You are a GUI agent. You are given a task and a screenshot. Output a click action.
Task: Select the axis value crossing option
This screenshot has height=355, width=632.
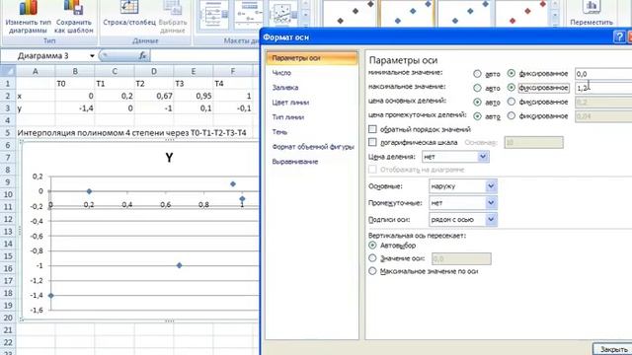[373, 258]
